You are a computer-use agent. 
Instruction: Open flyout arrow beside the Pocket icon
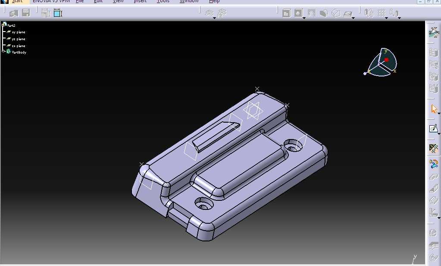[x=304, y=18]
